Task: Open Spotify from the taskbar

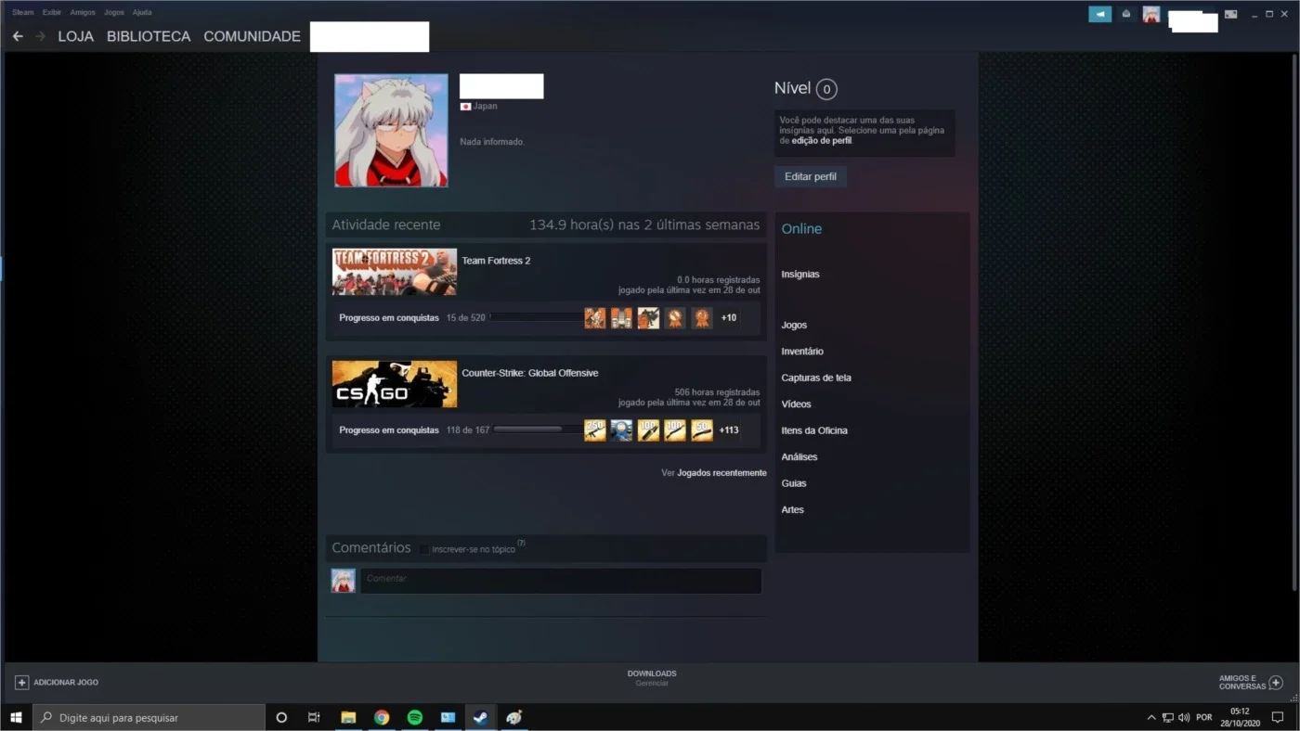Action: (x=415, y=717)
